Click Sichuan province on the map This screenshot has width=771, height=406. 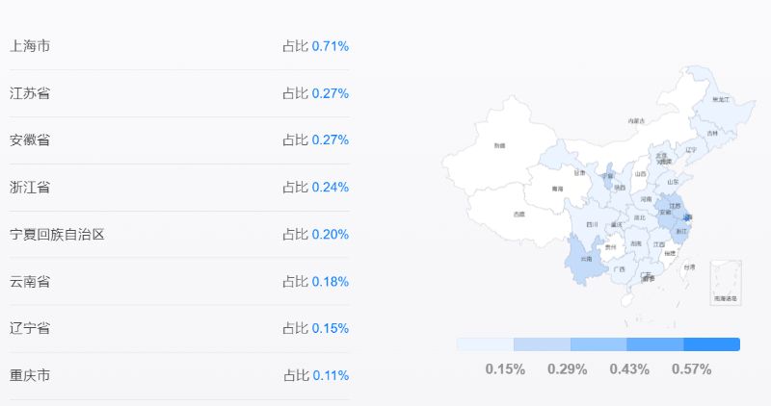[593, 223]
